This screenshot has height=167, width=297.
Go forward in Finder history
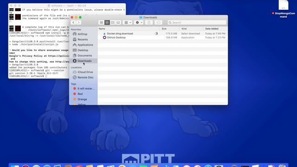[78, 23]
